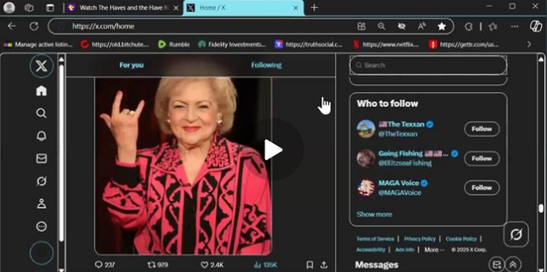The width and height of the screenshot is (547, 272).
Task: Open Cookie Policy link
Action: pos(461,239)
